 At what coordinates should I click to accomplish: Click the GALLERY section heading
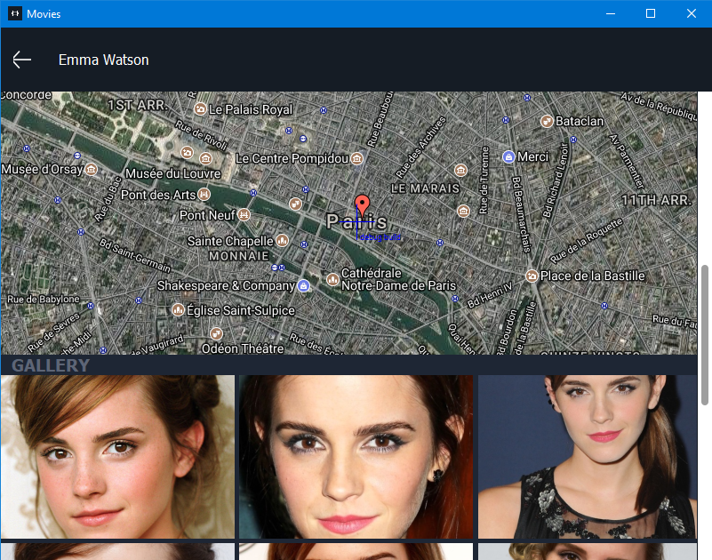click(51, 365)
